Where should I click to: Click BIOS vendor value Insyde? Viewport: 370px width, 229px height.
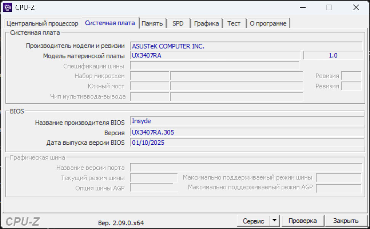point(247,121)
